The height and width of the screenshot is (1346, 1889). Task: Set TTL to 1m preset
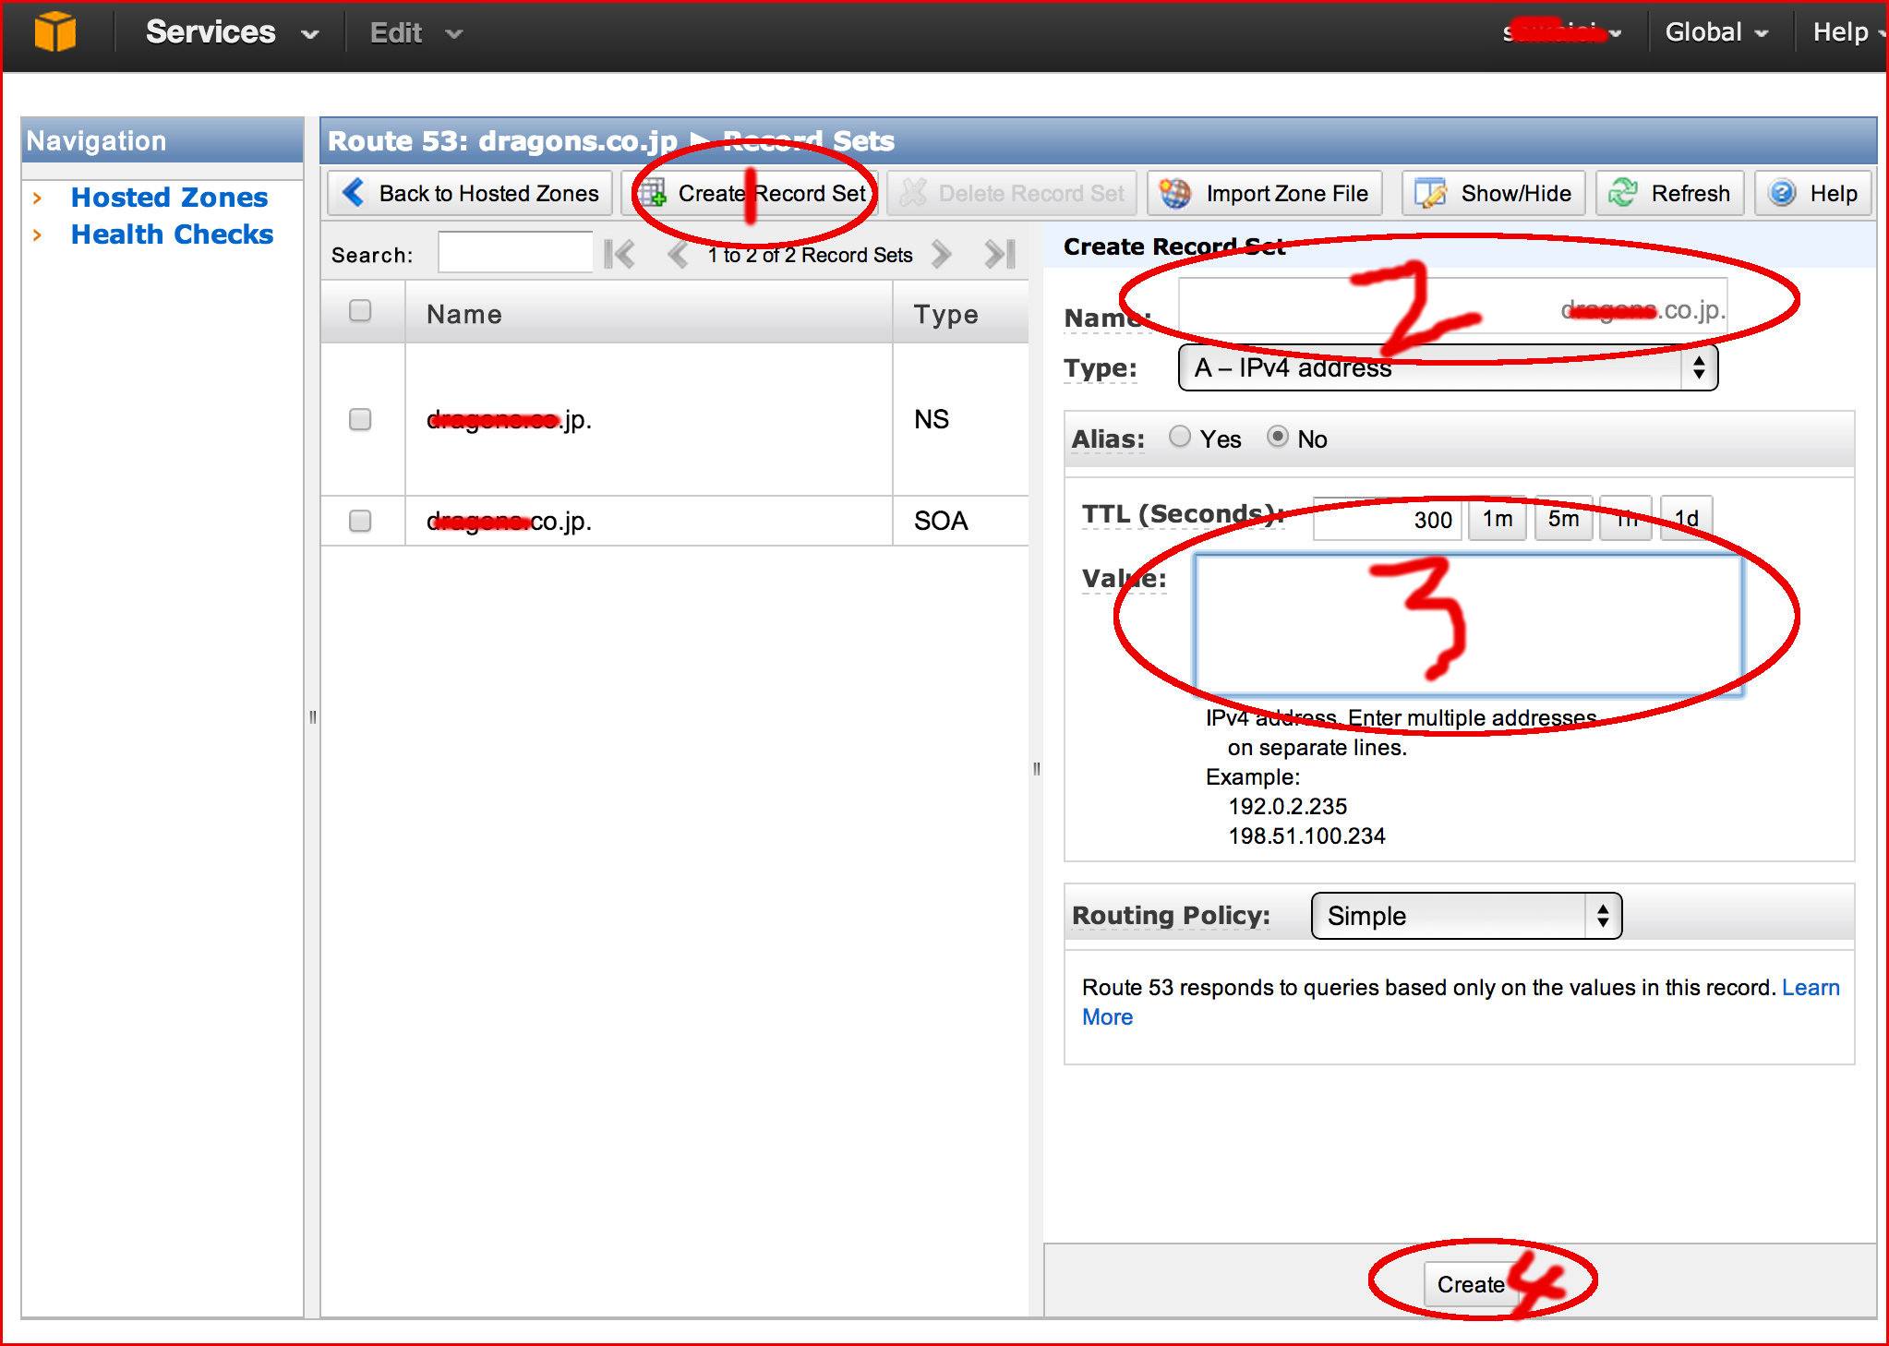click(1497, 519)
